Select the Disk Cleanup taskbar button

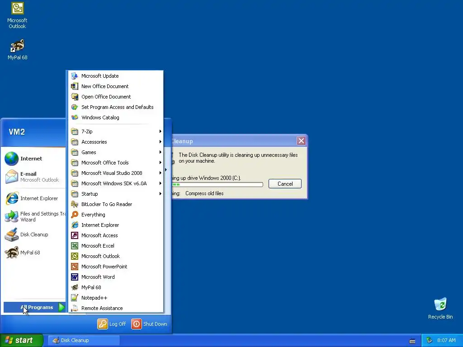click(84, 340)
